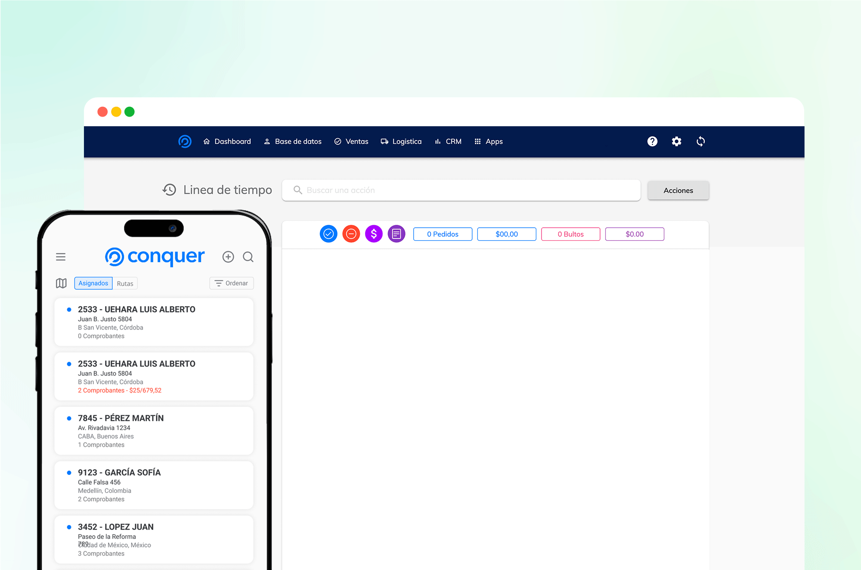Open the Logistica menu
This screenshot has height=570, width=861.
coord(401,141)
